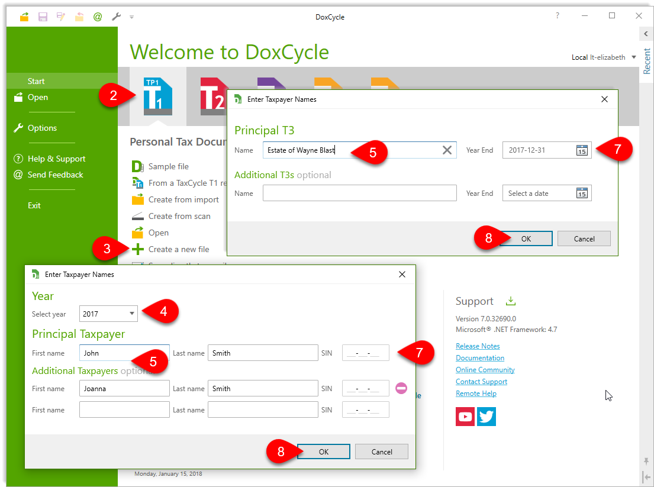654x487 pixels.
Task: Open the Remote Help link
Action: pyautogui.click(x=476, y=394)
